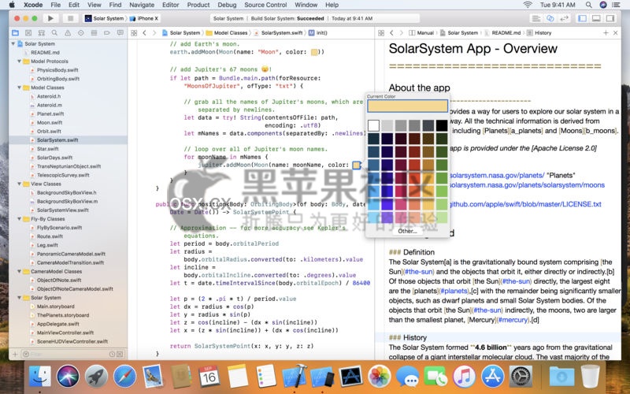Add a new file in the navigator

[15, 354]
